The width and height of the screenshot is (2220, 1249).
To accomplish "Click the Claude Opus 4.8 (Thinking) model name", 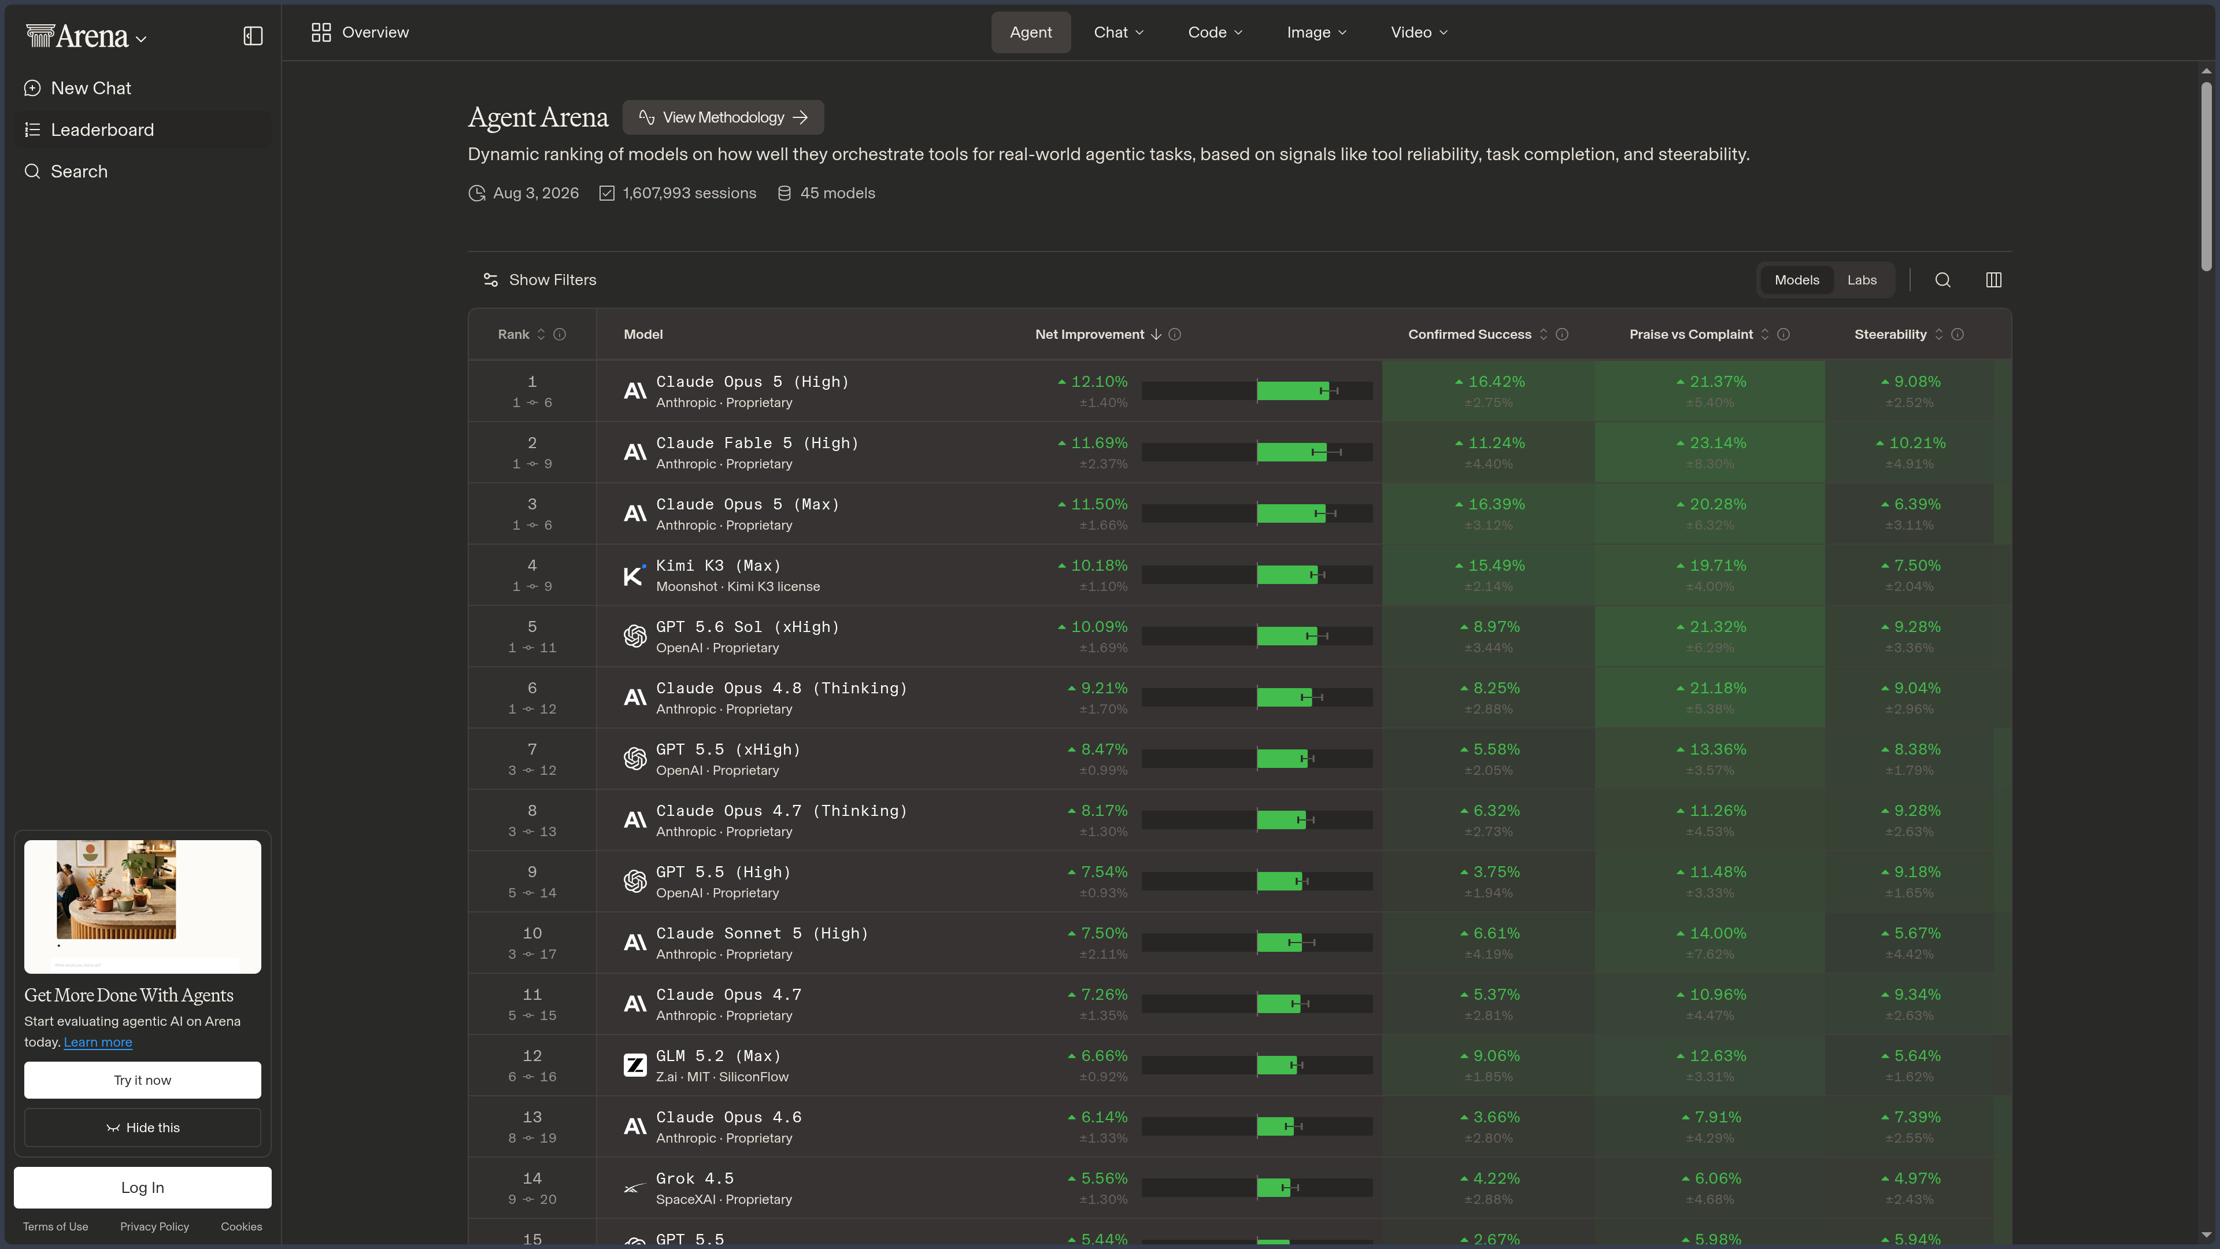I will (781, 688).
